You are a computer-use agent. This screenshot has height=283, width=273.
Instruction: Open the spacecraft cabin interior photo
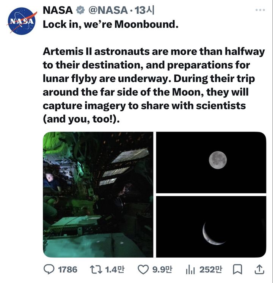click(x=98, y=194)
